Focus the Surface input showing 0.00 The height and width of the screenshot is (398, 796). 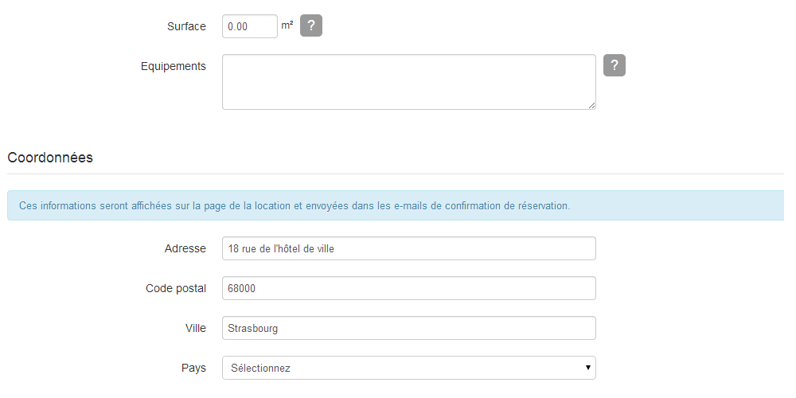click(250, 26)
